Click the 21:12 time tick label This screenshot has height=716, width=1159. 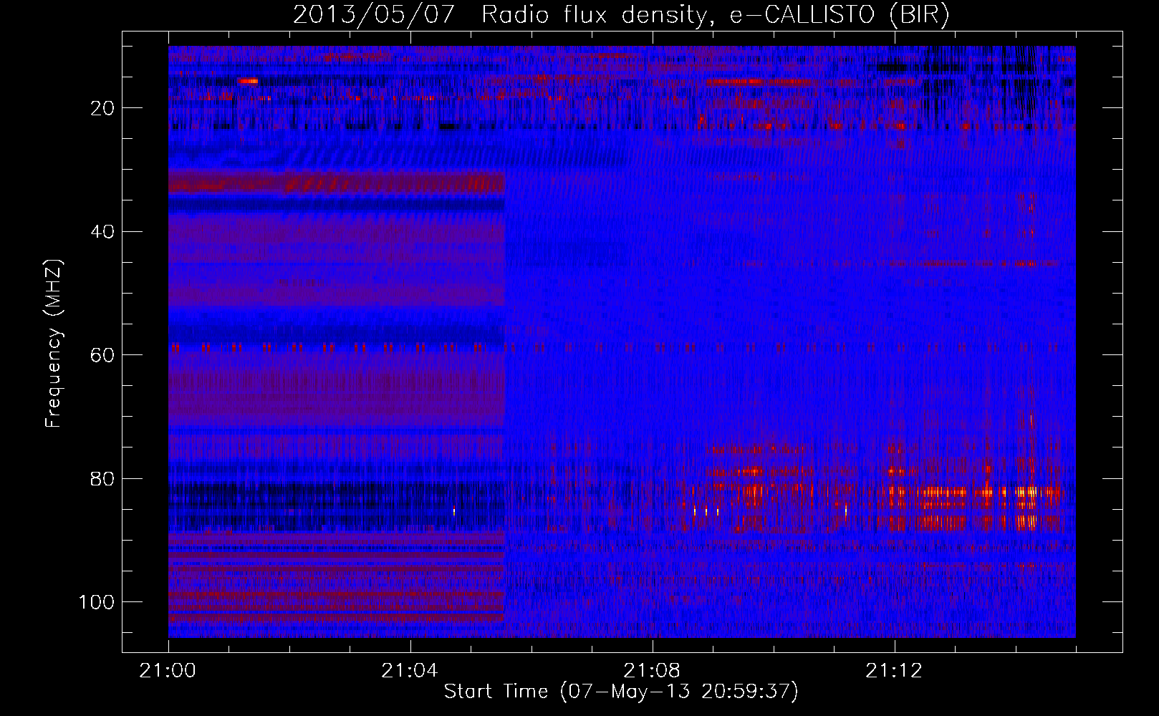click(894, 671)
